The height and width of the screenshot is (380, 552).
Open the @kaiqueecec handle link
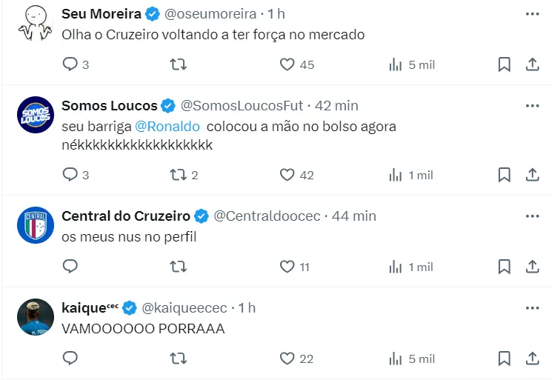[185, 307]
